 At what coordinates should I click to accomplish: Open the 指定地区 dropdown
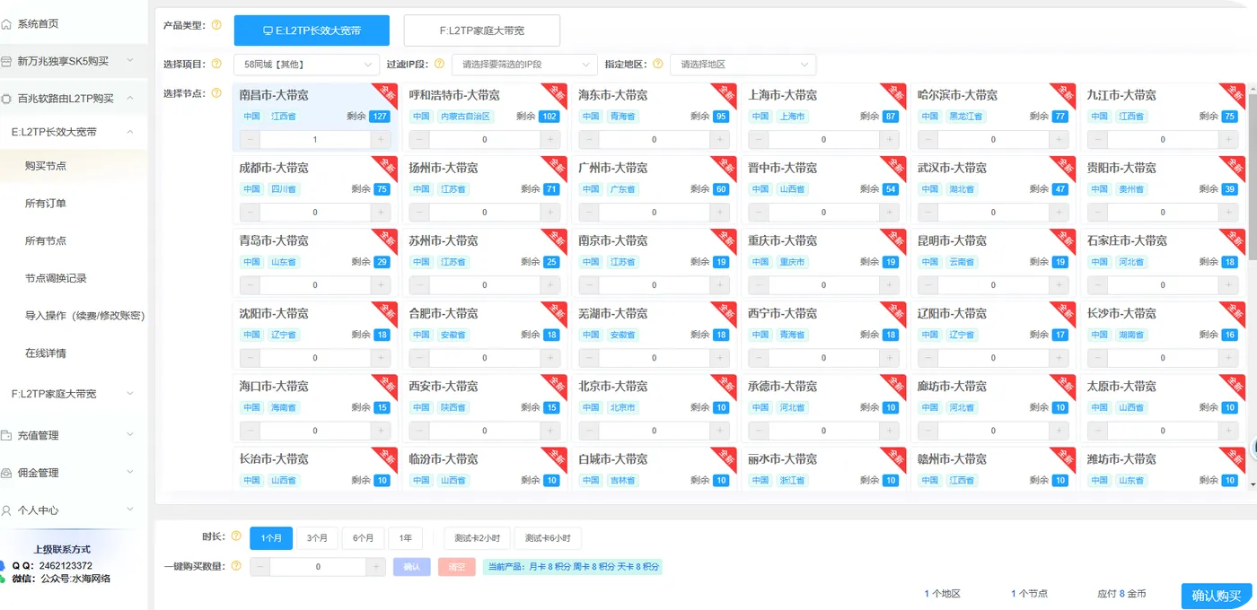tap(743, 65)
